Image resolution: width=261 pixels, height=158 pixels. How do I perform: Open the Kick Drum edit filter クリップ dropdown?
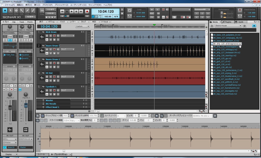pyautogui.click(x=67, y=36)
